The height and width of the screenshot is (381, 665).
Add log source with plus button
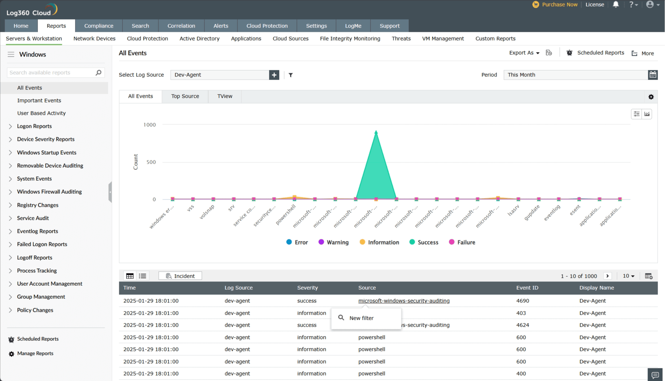point(274,75)
